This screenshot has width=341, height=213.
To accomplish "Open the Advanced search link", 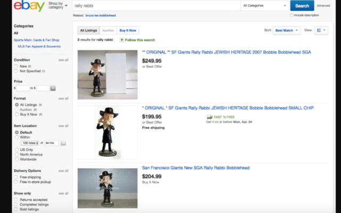I will coord(323,6).
